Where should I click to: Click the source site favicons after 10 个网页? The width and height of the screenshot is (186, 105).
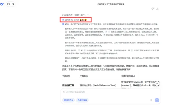point(83,20)
